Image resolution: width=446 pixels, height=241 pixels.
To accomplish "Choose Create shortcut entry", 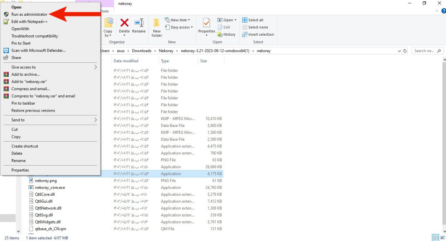I will pyautogui.click(x=25, y=146).
